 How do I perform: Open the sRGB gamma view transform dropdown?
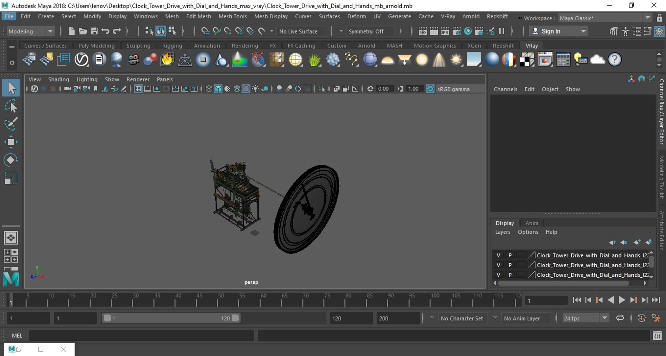(460, 89)
